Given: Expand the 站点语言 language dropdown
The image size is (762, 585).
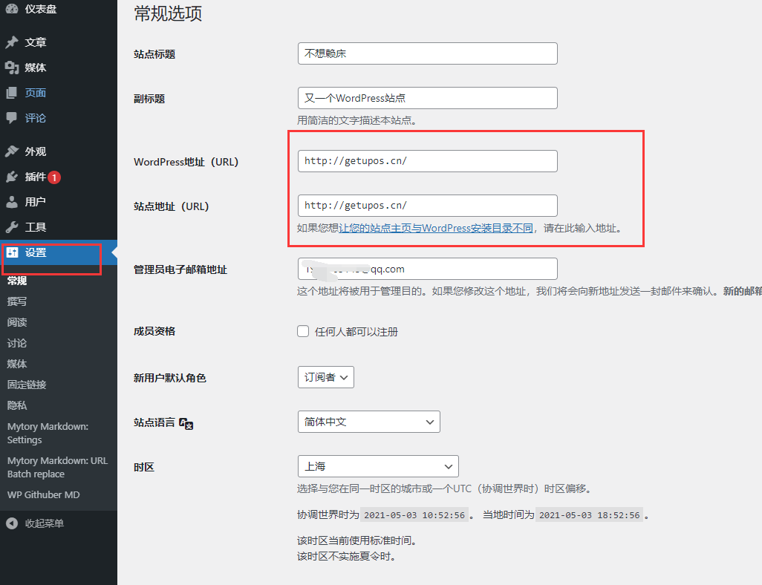Looking at the screenshot, I should 369,422.
